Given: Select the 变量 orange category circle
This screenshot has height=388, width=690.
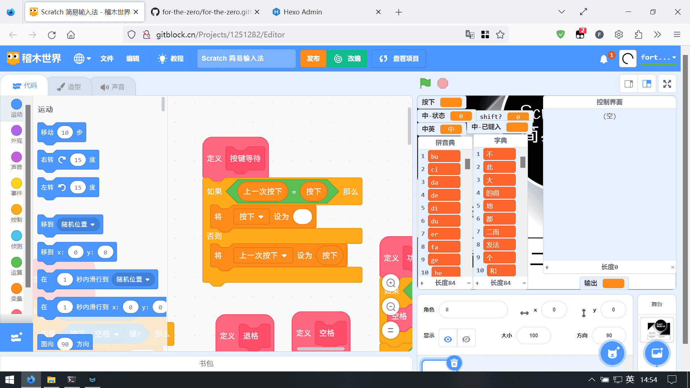Looking at the screenshot, I should coord(17,288).
